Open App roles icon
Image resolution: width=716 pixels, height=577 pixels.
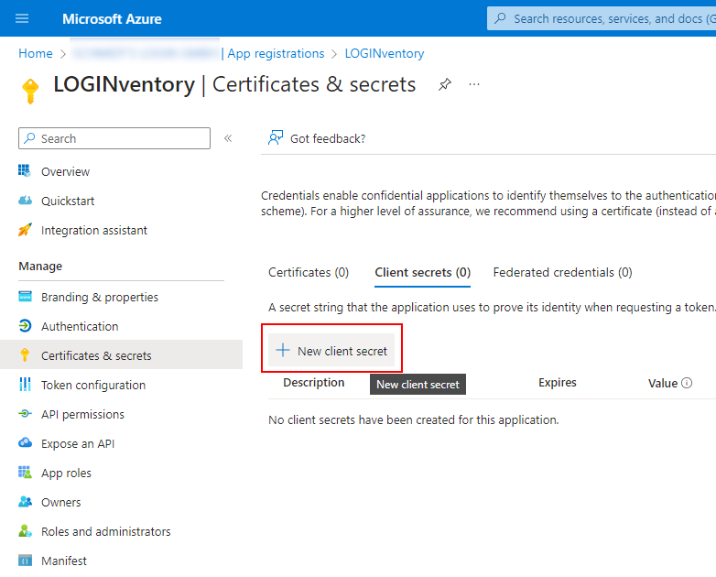[x=25, y=472]
